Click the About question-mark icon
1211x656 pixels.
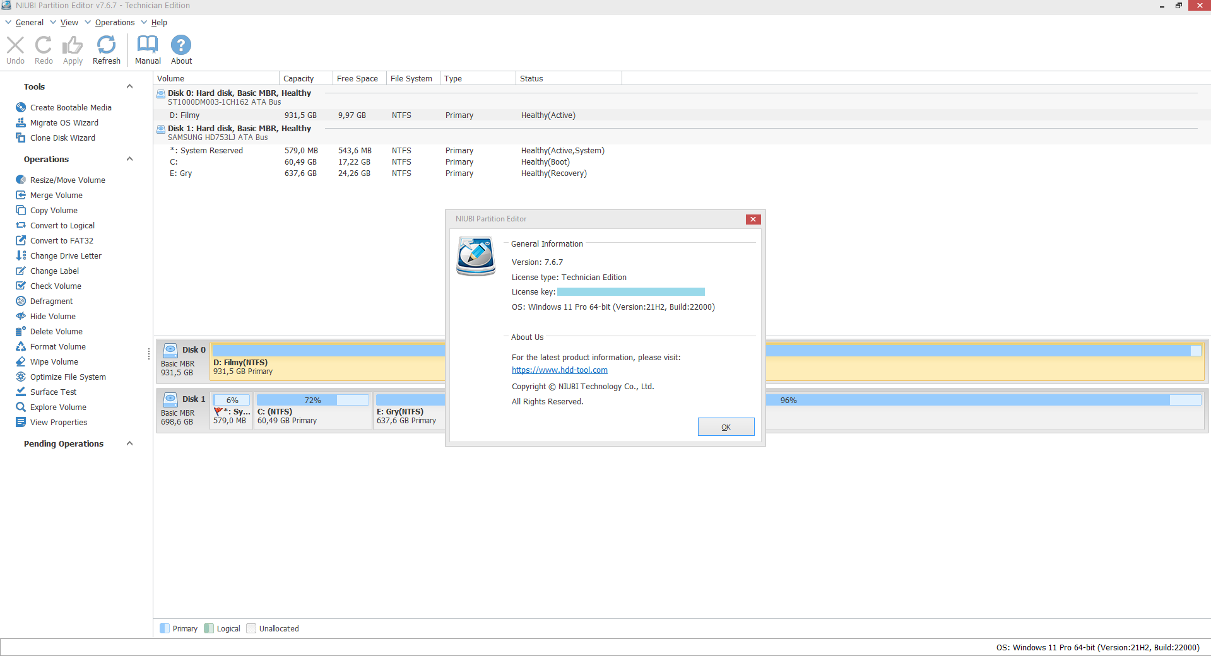pos(181,45)
